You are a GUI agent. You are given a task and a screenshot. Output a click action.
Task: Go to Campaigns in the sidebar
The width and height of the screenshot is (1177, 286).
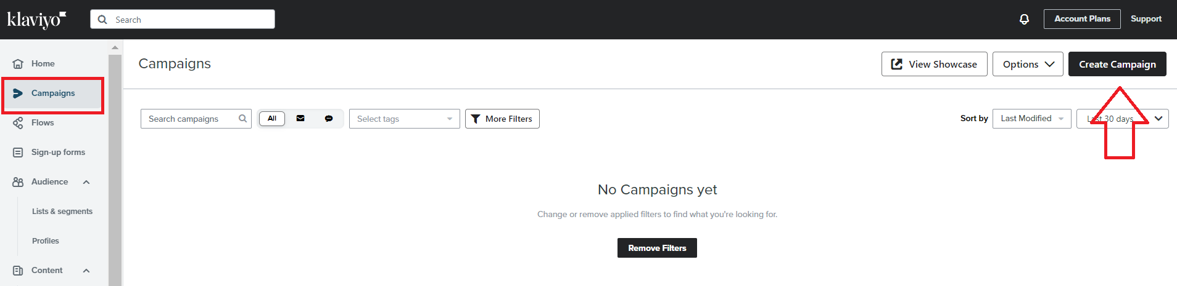(x=53, y=93)
